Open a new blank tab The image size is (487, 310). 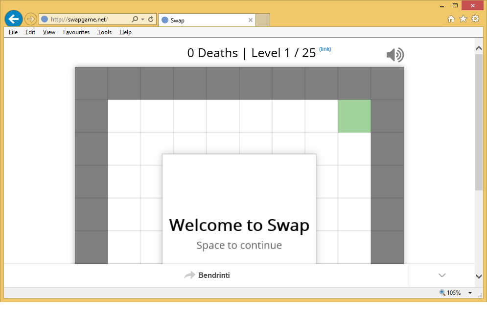(263, 20)
